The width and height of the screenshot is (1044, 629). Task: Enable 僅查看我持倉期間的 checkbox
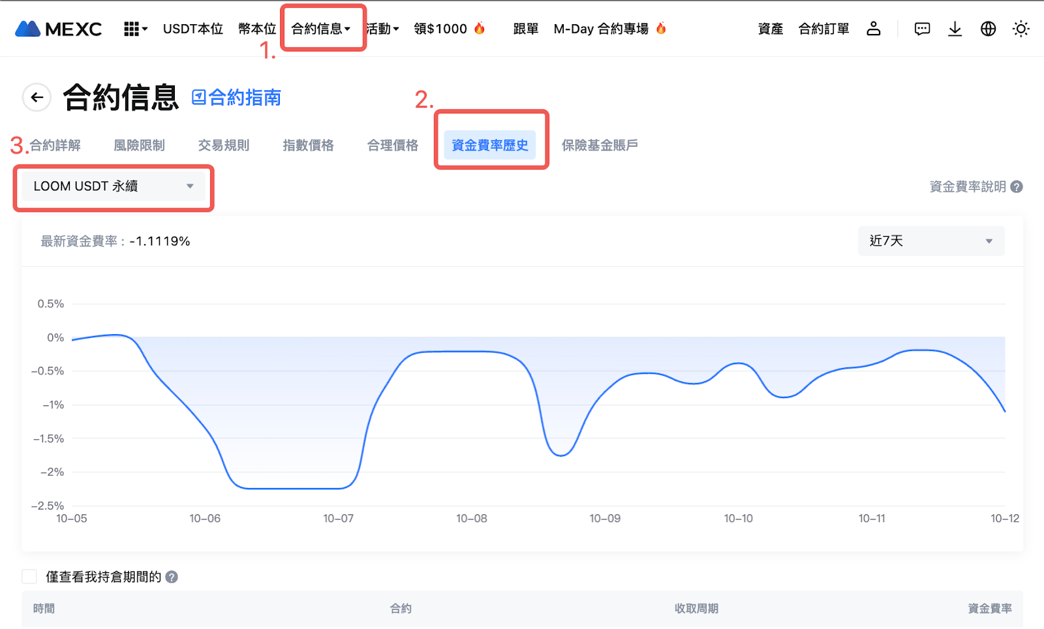pyautogui.click(x=29, y=577)
